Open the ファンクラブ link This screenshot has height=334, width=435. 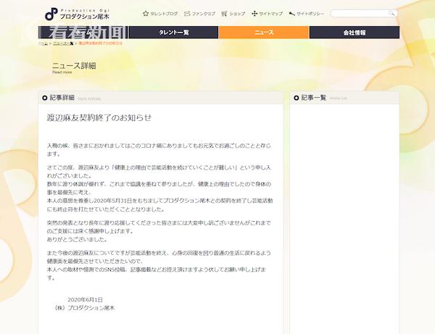click(203, 14)
